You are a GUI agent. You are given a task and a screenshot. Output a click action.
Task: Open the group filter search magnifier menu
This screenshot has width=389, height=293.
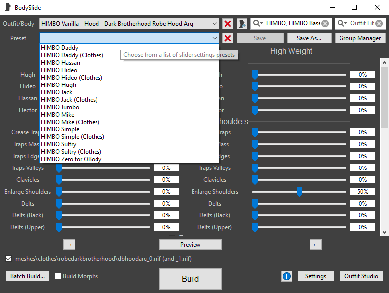pos(258,23)
